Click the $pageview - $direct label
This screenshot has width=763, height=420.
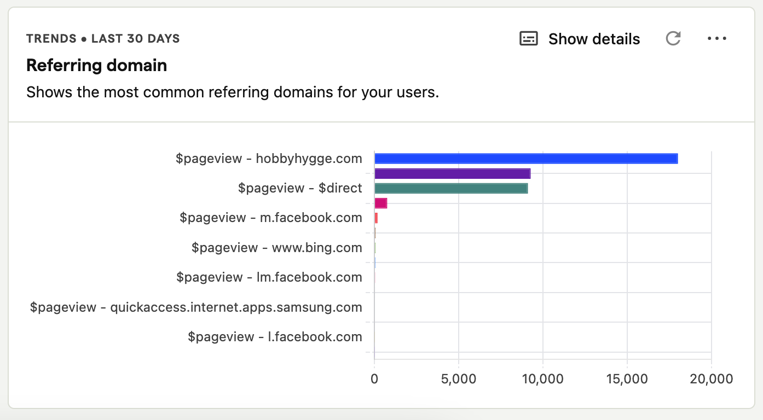click(300, 188)
